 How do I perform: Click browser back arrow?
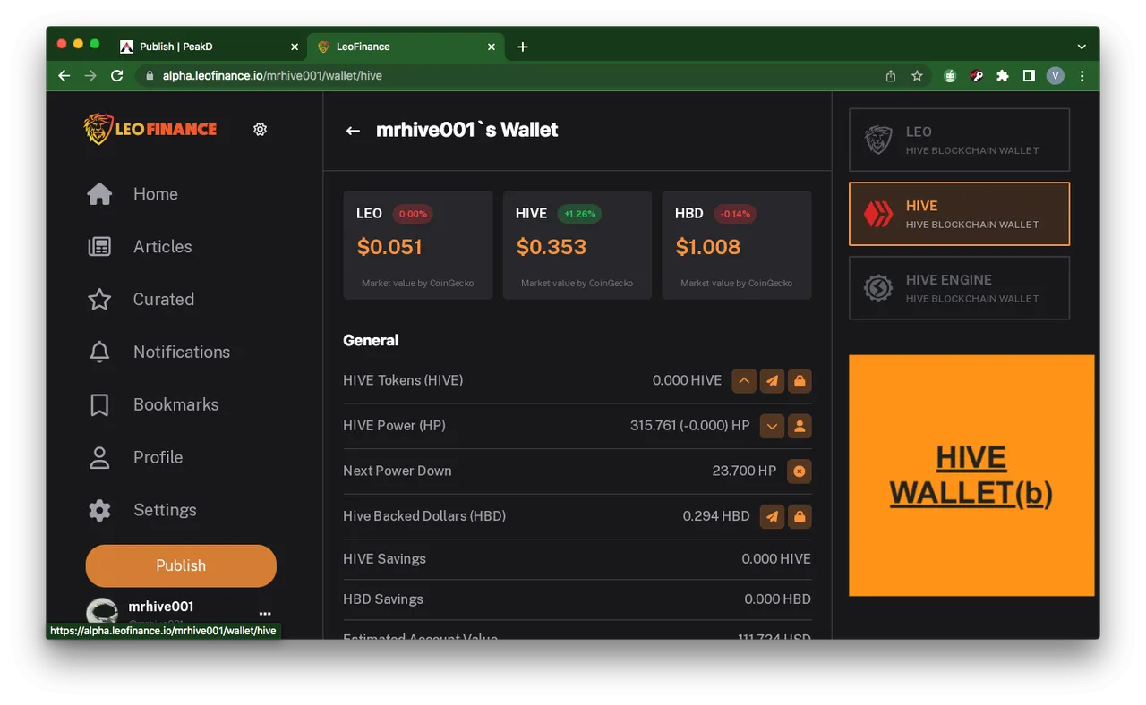click(64, 76)
